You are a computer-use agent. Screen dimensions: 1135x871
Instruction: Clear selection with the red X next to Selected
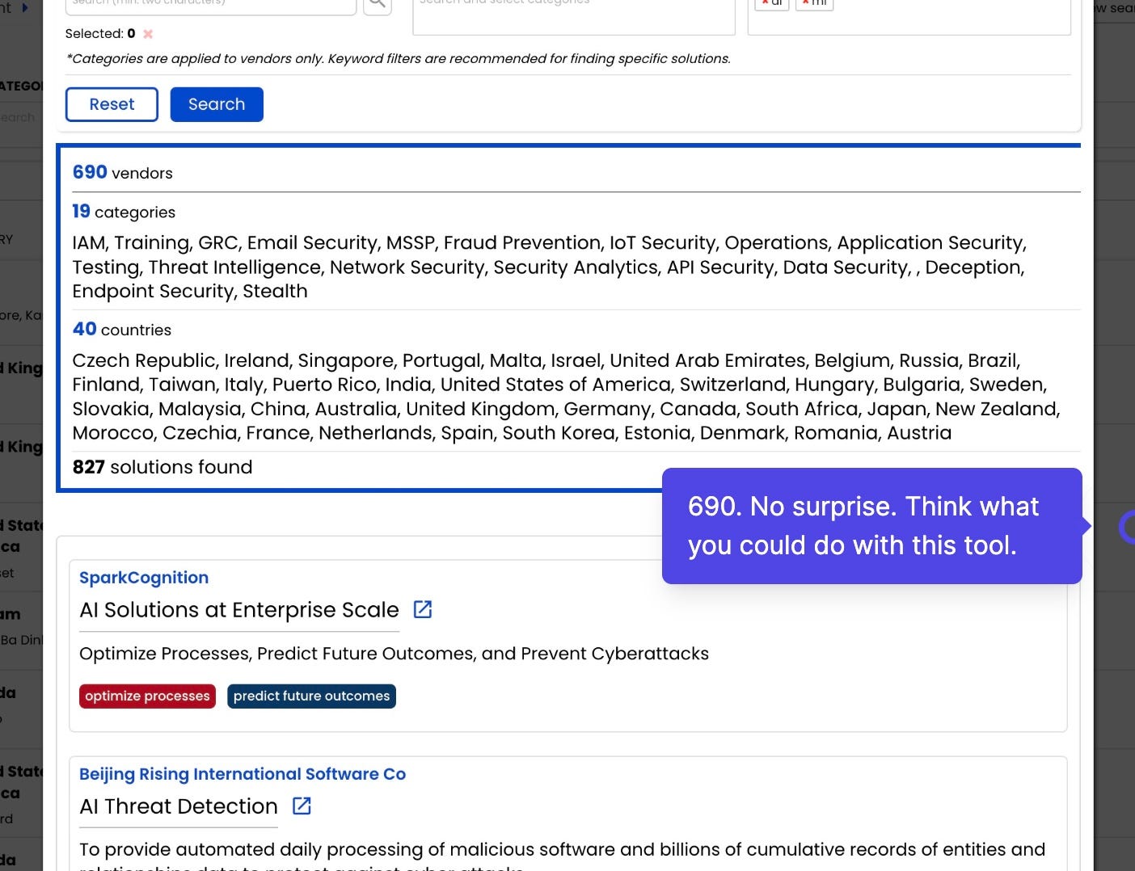point(148,34)
